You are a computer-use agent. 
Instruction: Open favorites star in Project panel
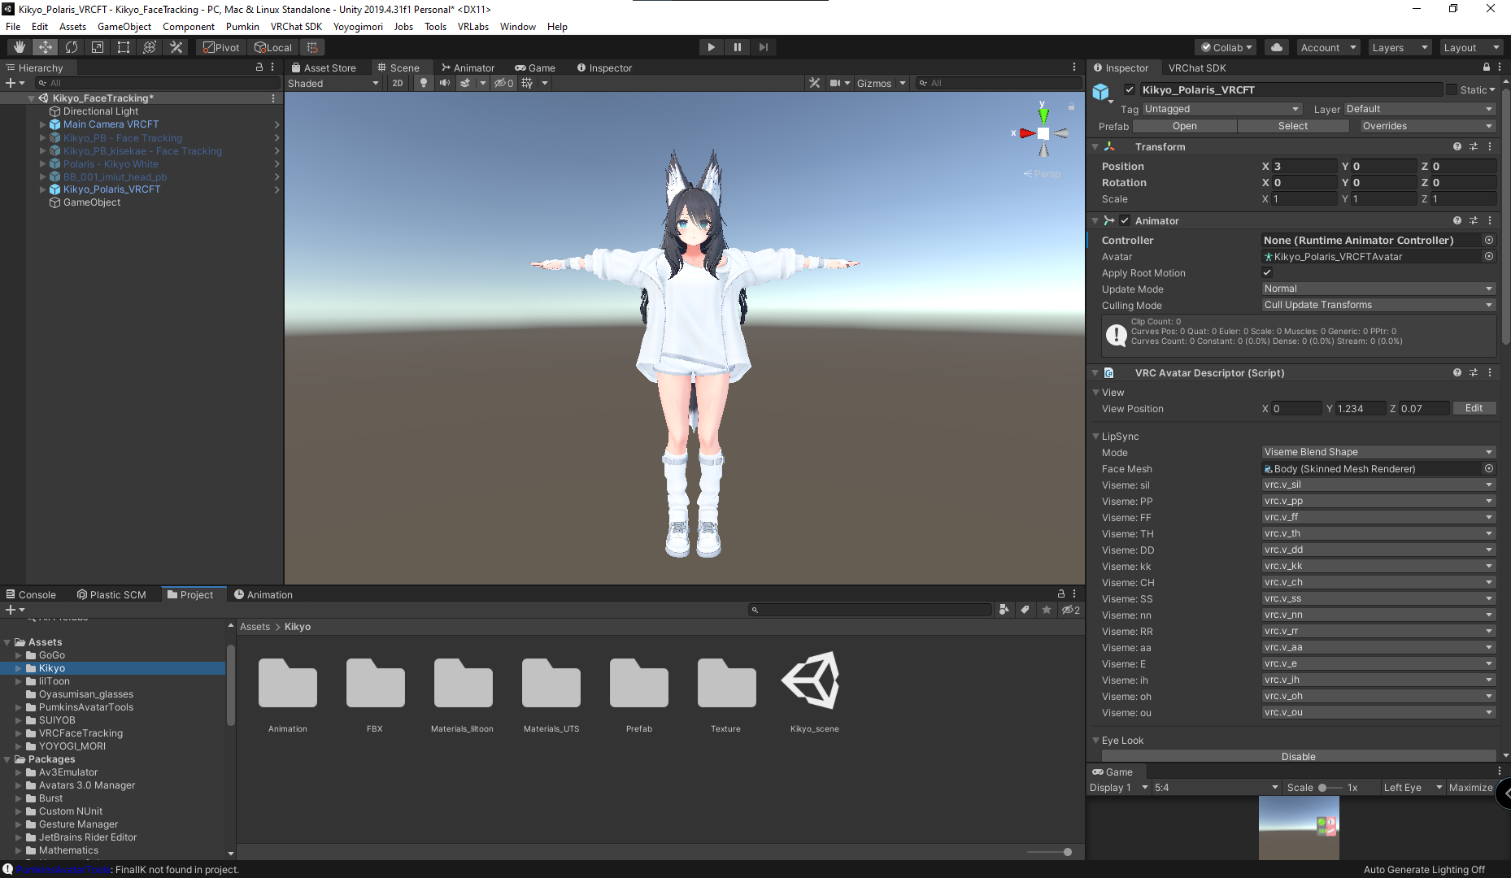click(x=1047, y=610)
